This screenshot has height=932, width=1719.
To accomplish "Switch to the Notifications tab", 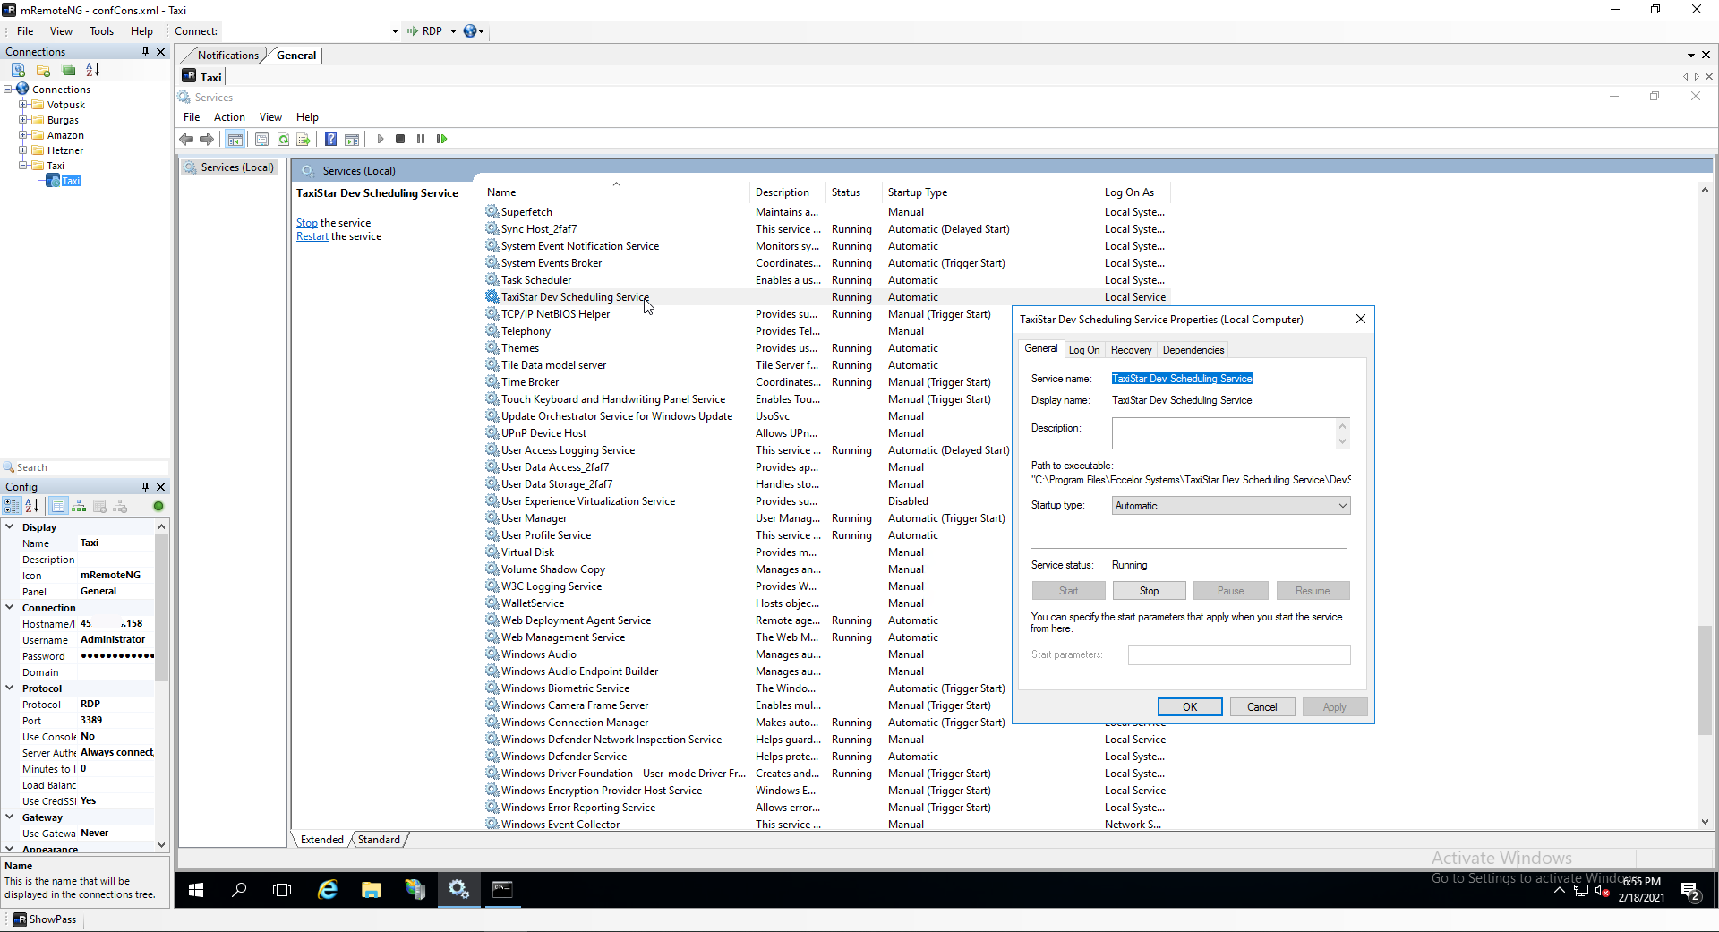I will [x=227, y=56].
